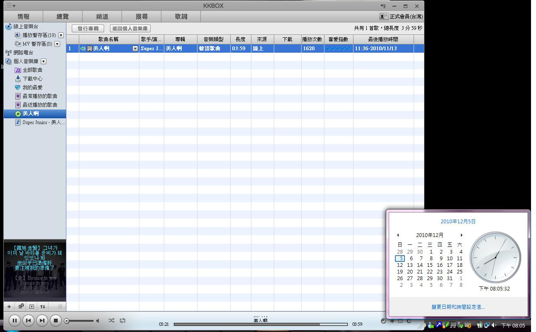The height and width of the screenshot is (332, 536).
Task: Click the rating stars for 美人啊 row
Action: pyautogui.click(x=339, y=49)
